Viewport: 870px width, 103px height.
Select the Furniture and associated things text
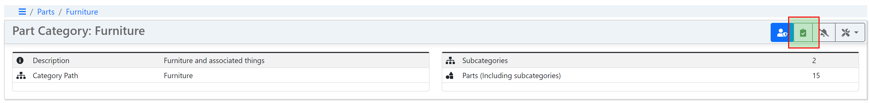click(x=214, y=61)
